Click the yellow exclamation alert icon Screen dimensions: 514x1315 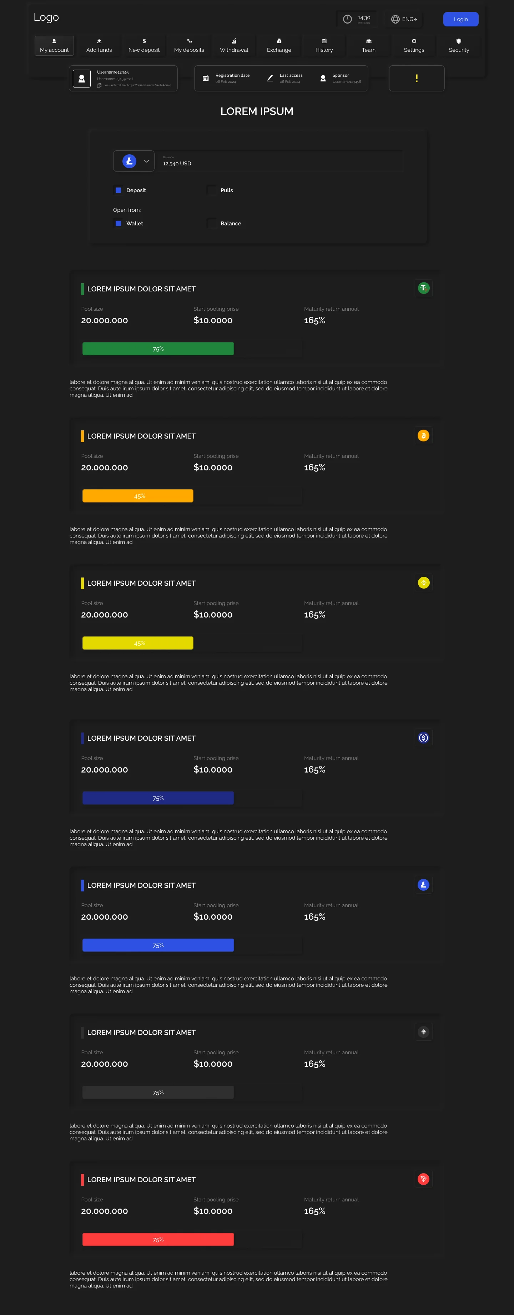417,78
